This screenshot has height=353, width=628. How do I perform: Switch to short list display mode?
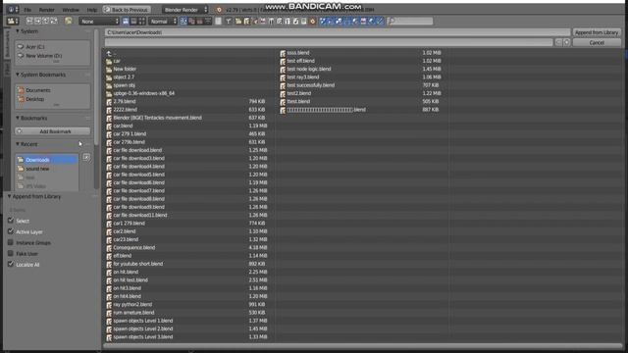click(x=126, y=21)
